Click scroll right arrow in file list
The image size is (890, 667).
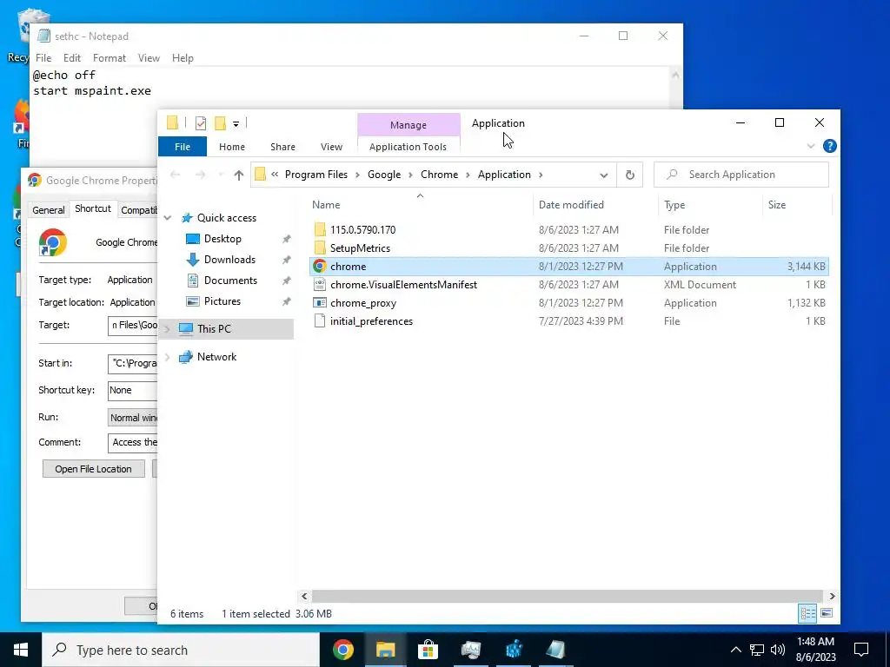[832, 596]
